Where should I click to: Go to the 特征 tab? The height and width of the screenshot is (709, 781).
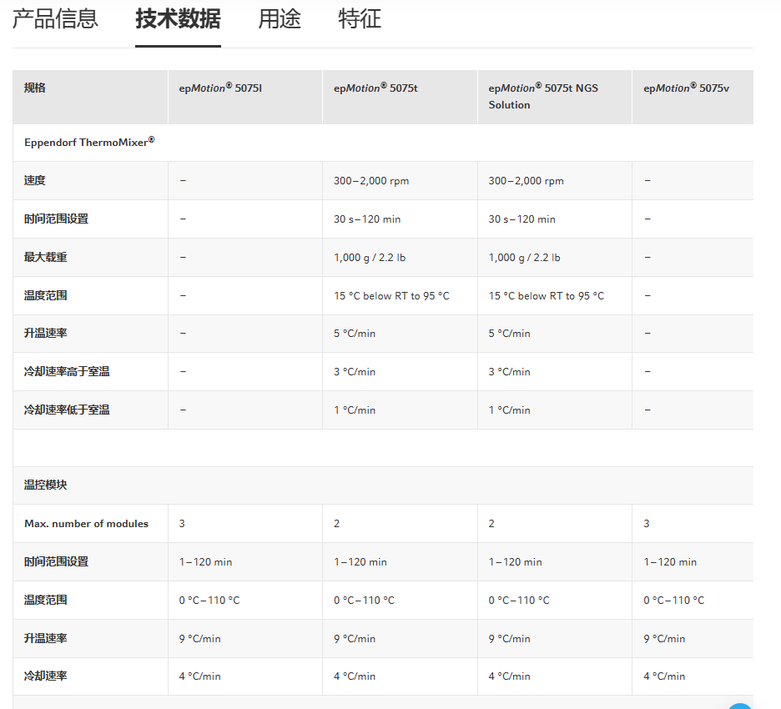coord(360,19)
